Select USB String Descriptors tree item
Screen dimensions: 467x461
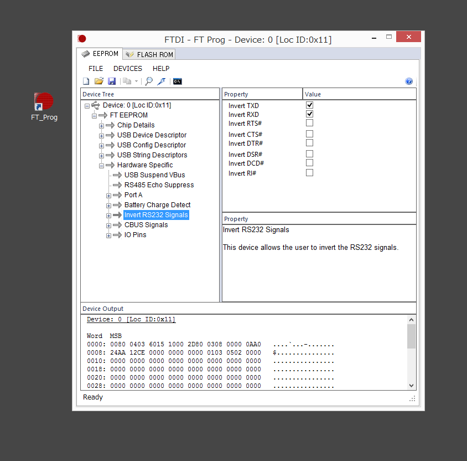(152, 155)
